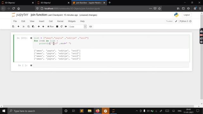Open the Firefox hamburger menu
The image size is (203, 114).
[x=200, y=9]
